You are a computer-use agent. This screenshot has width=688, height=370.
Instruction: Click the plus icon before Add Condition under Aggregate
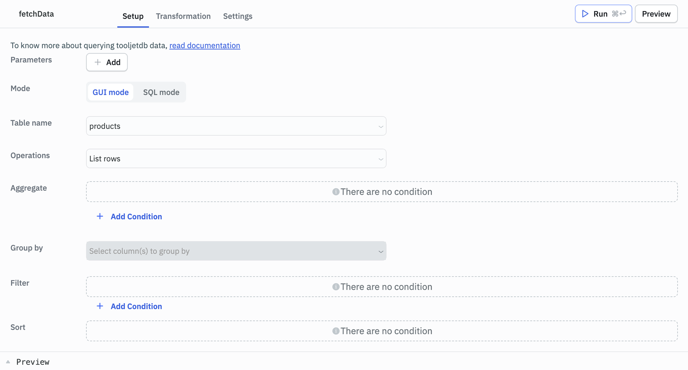pos(100,216)
